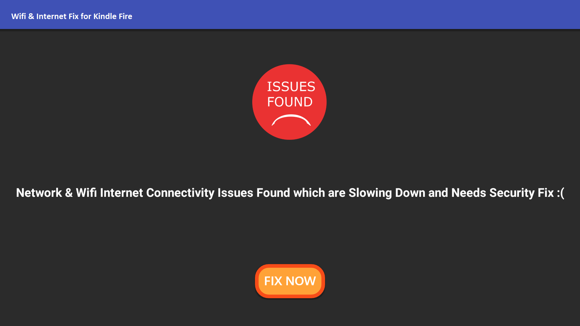Screen dimensions: 580x326
Task: Click the word Network starting the message
Action: point(39,193)
